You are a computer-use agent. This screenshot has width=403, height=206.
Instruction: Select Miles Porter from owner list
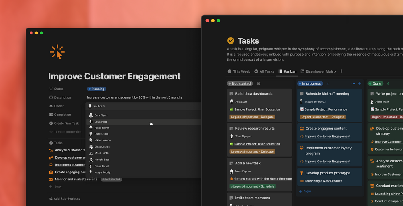tap(144, 153)
